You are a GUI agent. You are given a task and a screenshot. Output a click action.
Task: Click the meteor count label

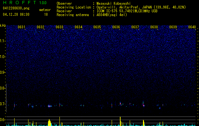click(x=45, y=10)
